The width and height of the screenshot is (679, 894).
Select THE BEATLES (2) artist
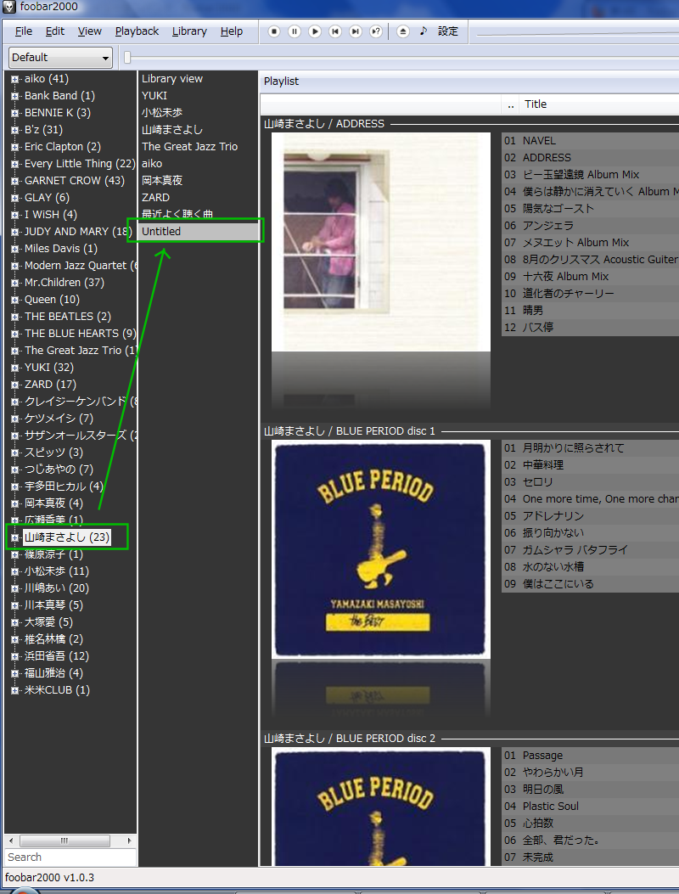click(68, 317)
